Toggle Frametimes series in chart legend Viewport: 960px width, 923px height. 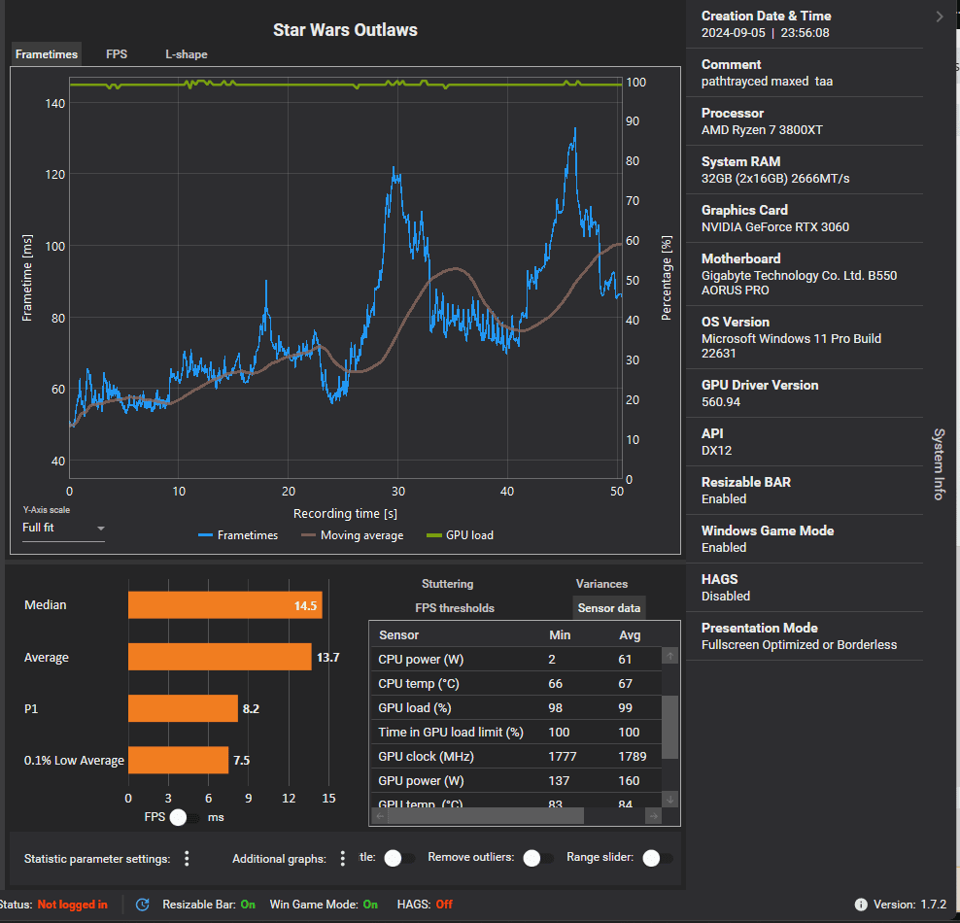click(x=238, y=535)
